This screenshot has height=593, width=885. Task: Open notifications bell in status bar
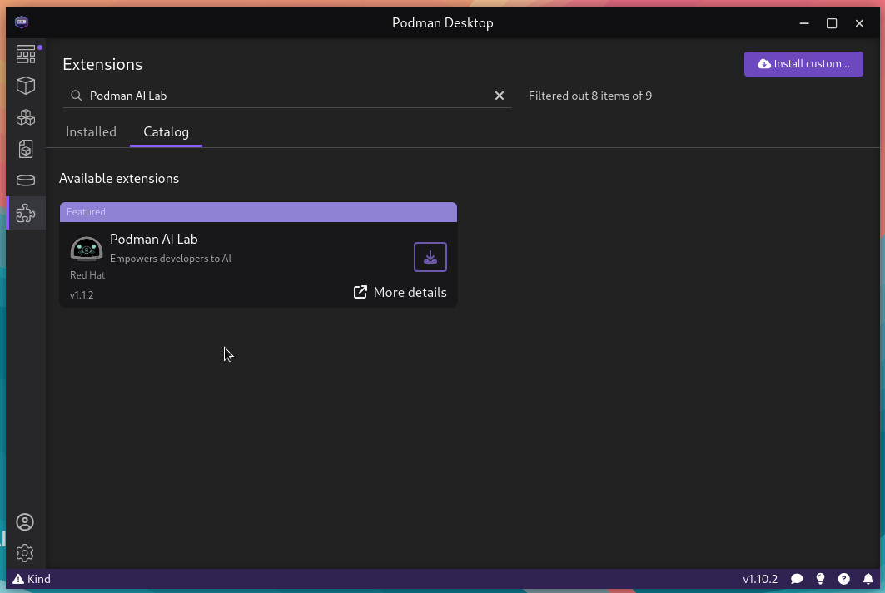point(868,579)
